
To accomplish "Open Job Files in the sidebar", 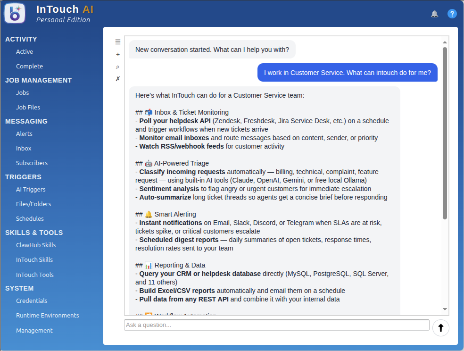I will [x=28, y=107].
